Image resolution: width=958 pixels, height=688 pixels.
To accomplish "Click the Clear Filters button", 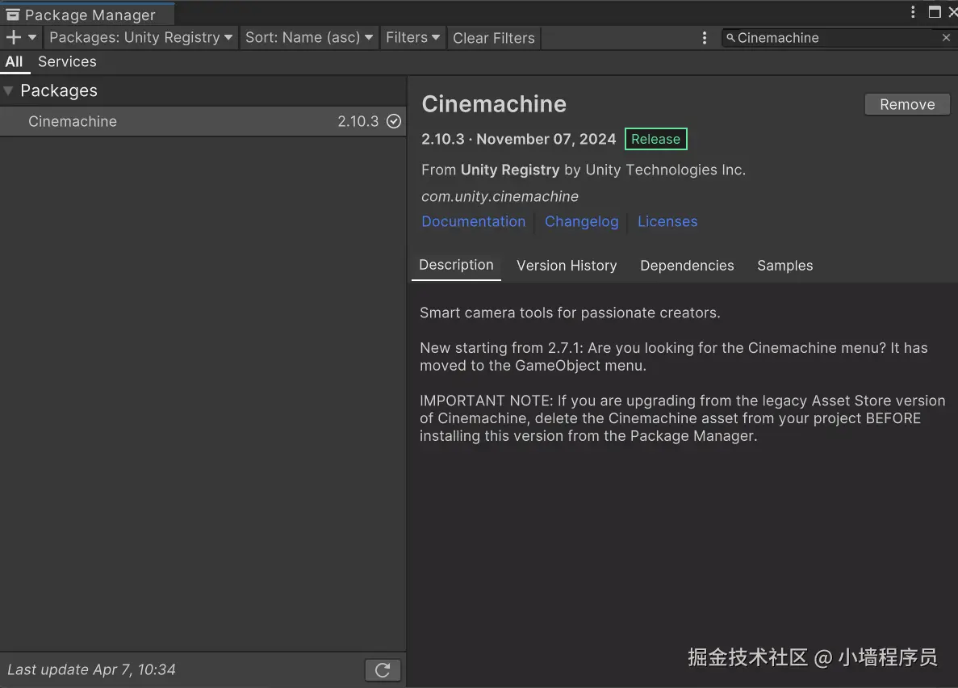I will (494, 38).
